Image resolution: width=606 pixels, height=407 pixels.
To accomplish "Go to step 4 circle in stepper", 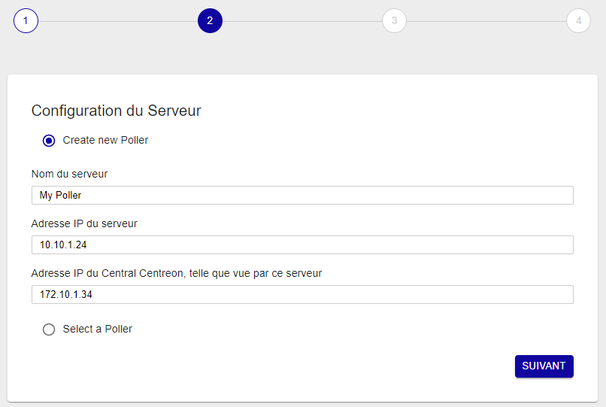I will [x=578, y=21].
